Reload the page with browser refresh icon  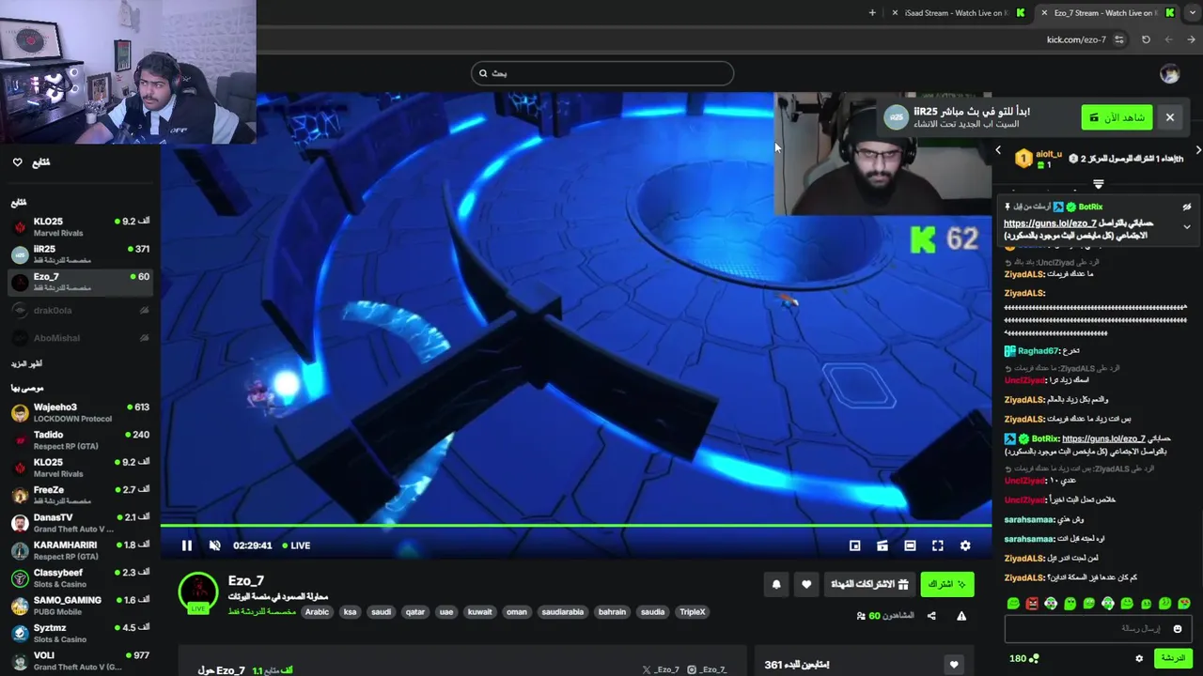(1146, 39)
